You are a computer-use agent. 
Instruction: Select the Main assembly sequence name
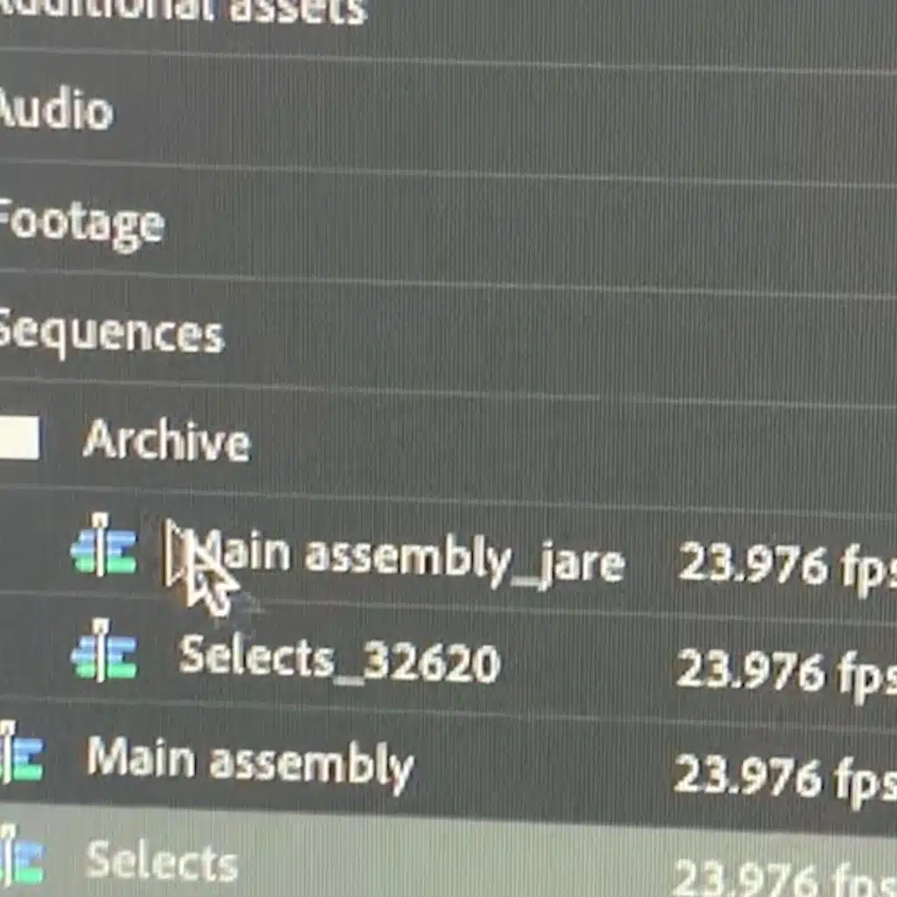(251, 764)
